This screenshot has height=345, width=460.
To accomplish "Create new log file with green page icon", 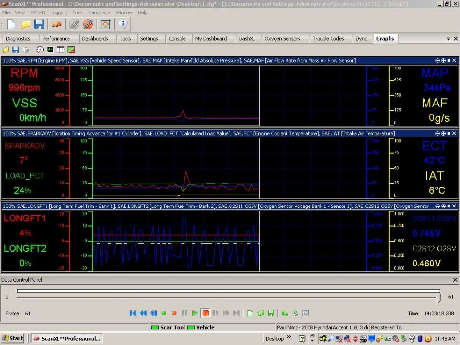I will pyautogui.click(x=250, y=313).
